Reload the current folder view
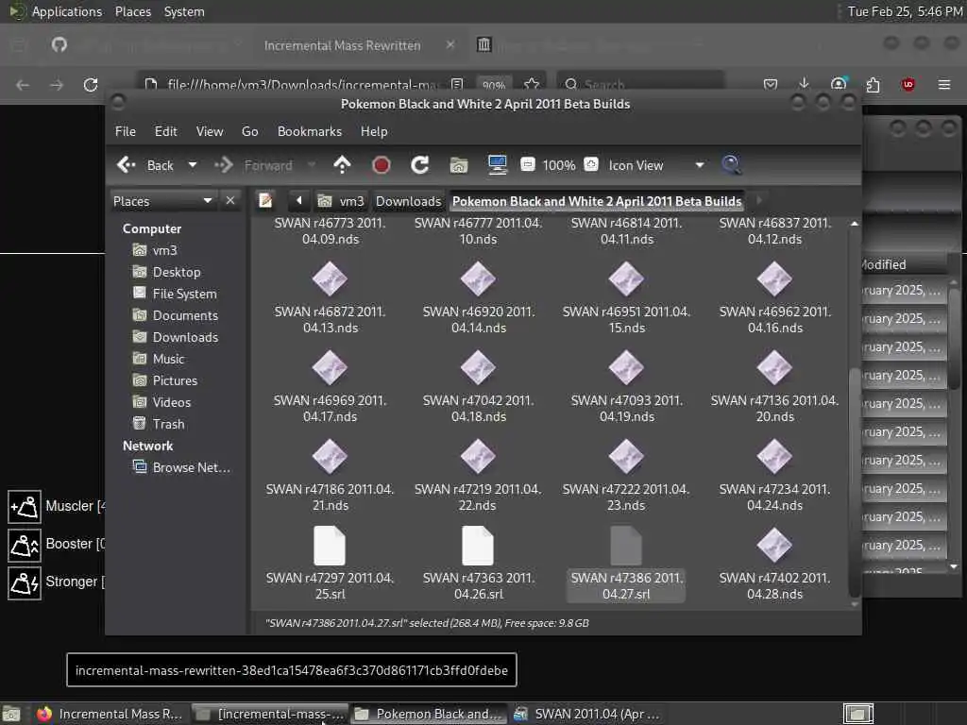Viewport: 967px width, 725px height. click(x=420, y=164)
